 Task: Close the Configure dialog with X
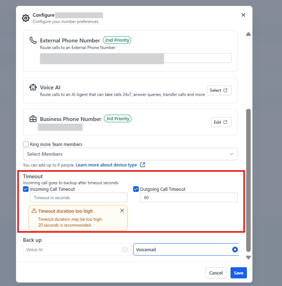point(243,15)
